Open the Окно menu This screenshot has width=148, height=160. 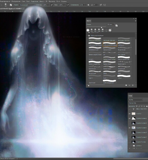(58, 1)
